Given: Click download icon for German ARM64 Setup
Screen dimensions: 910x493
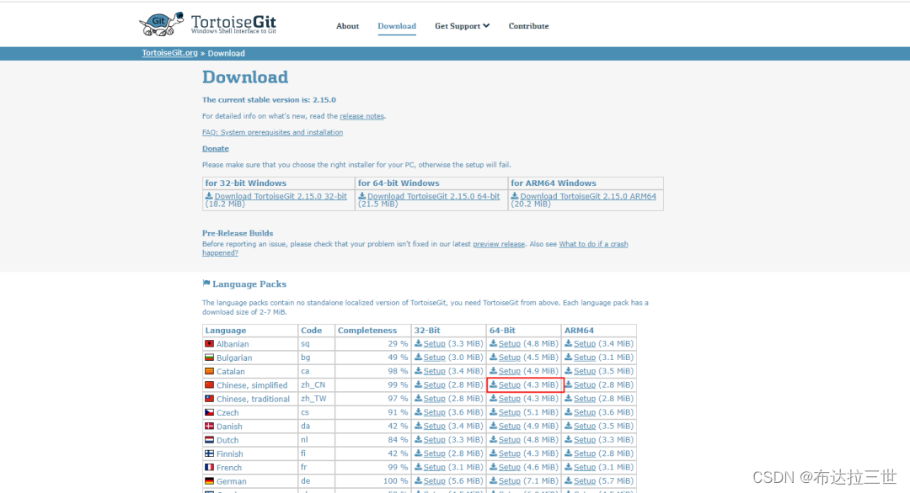Looking at the screenshot, I should pos(568,481).
